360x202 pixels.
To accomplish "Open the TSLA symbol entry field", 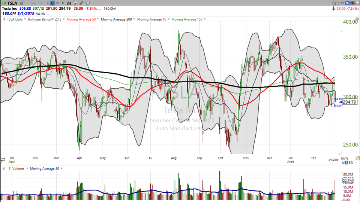I will coord(12,3).
